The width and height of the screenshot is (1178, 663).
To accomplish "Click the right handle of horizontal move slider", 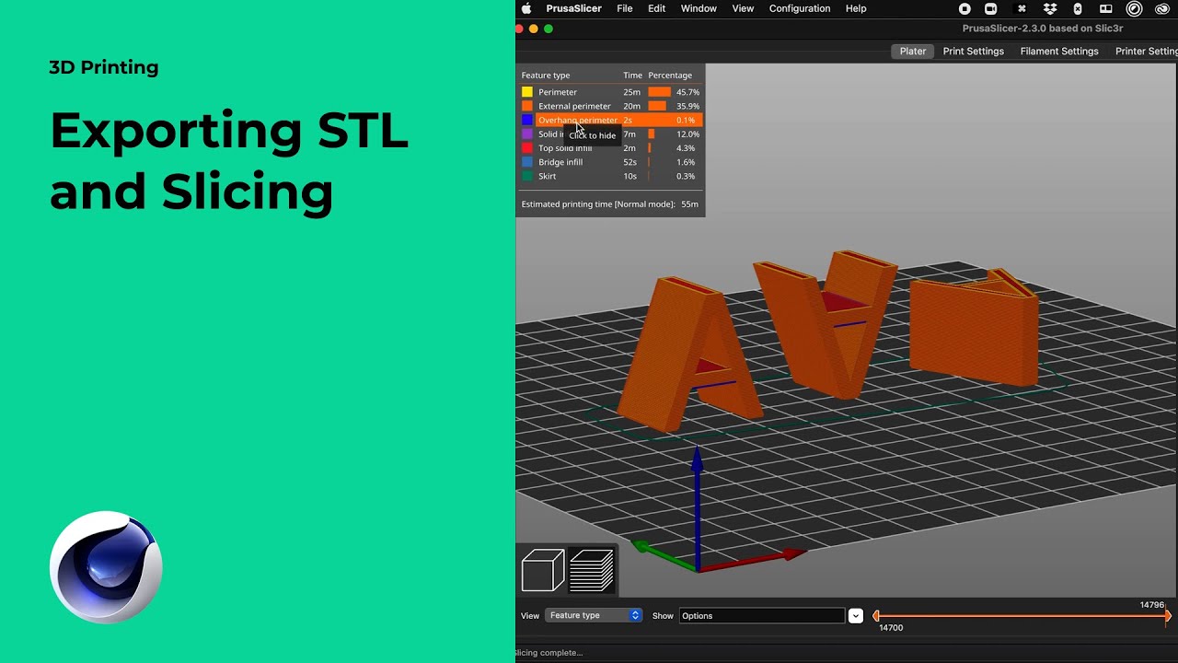I will (x=1168, y=615).
